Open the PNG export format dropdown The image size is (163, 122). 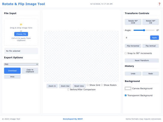coord(21,64)
